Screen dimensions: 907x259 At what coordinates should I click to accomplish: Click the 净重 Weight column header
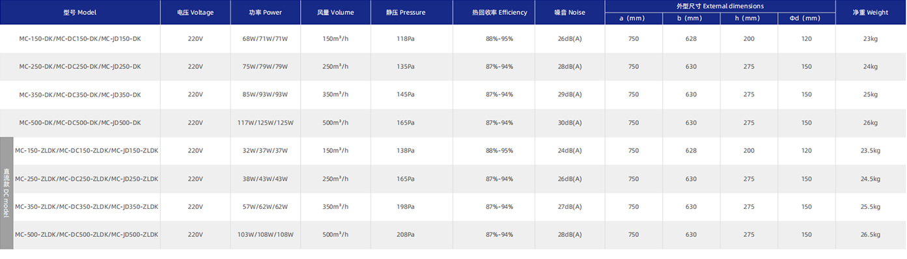pyautogui.click(x=871, y=12)
